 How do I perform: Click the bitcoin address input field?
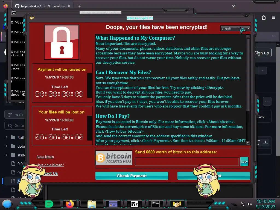[x=187, y=162]
